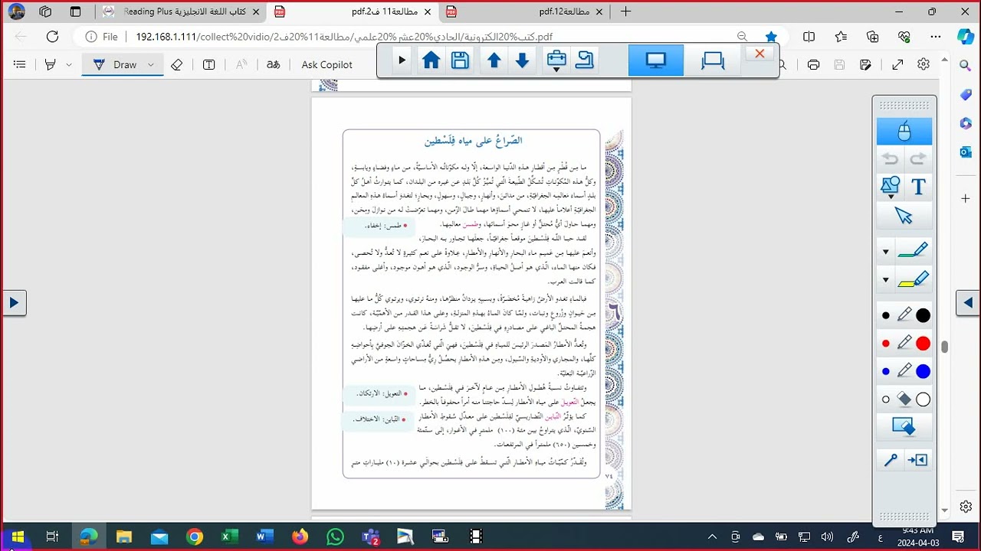Expand the highlight color dropdown arrow

tap(69, 65)
